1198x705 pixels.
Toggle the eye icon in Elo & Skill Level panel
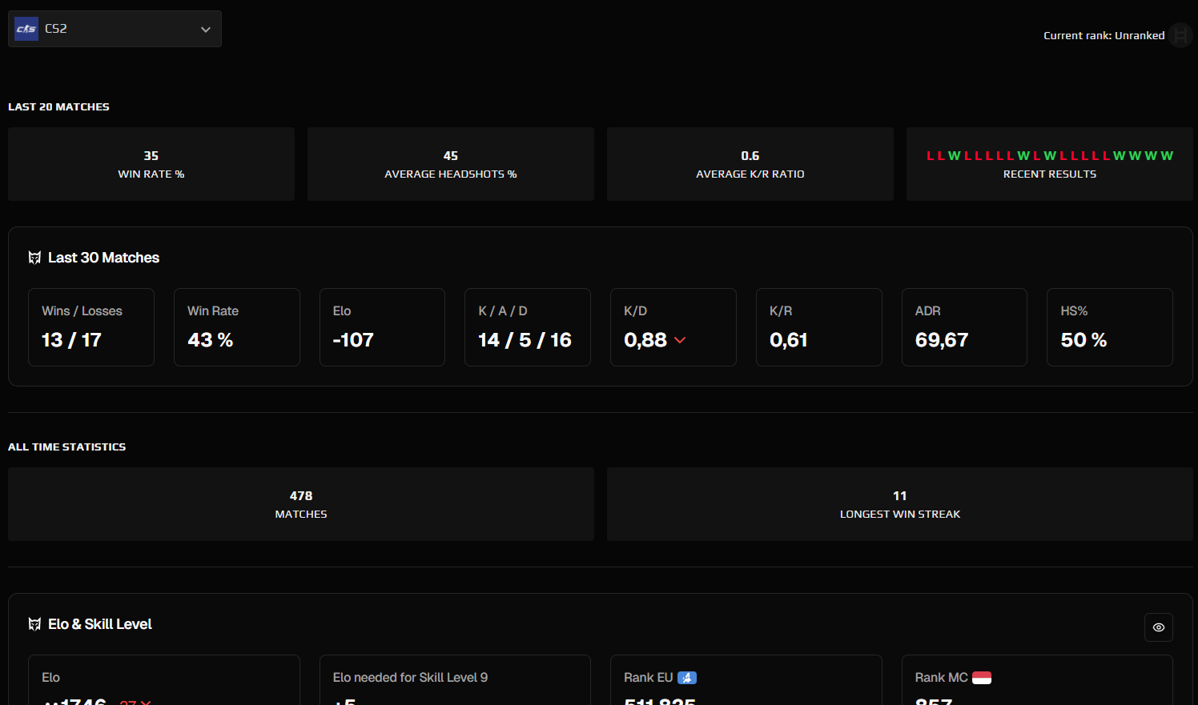pyautogui.click(x=1159, y=627)
